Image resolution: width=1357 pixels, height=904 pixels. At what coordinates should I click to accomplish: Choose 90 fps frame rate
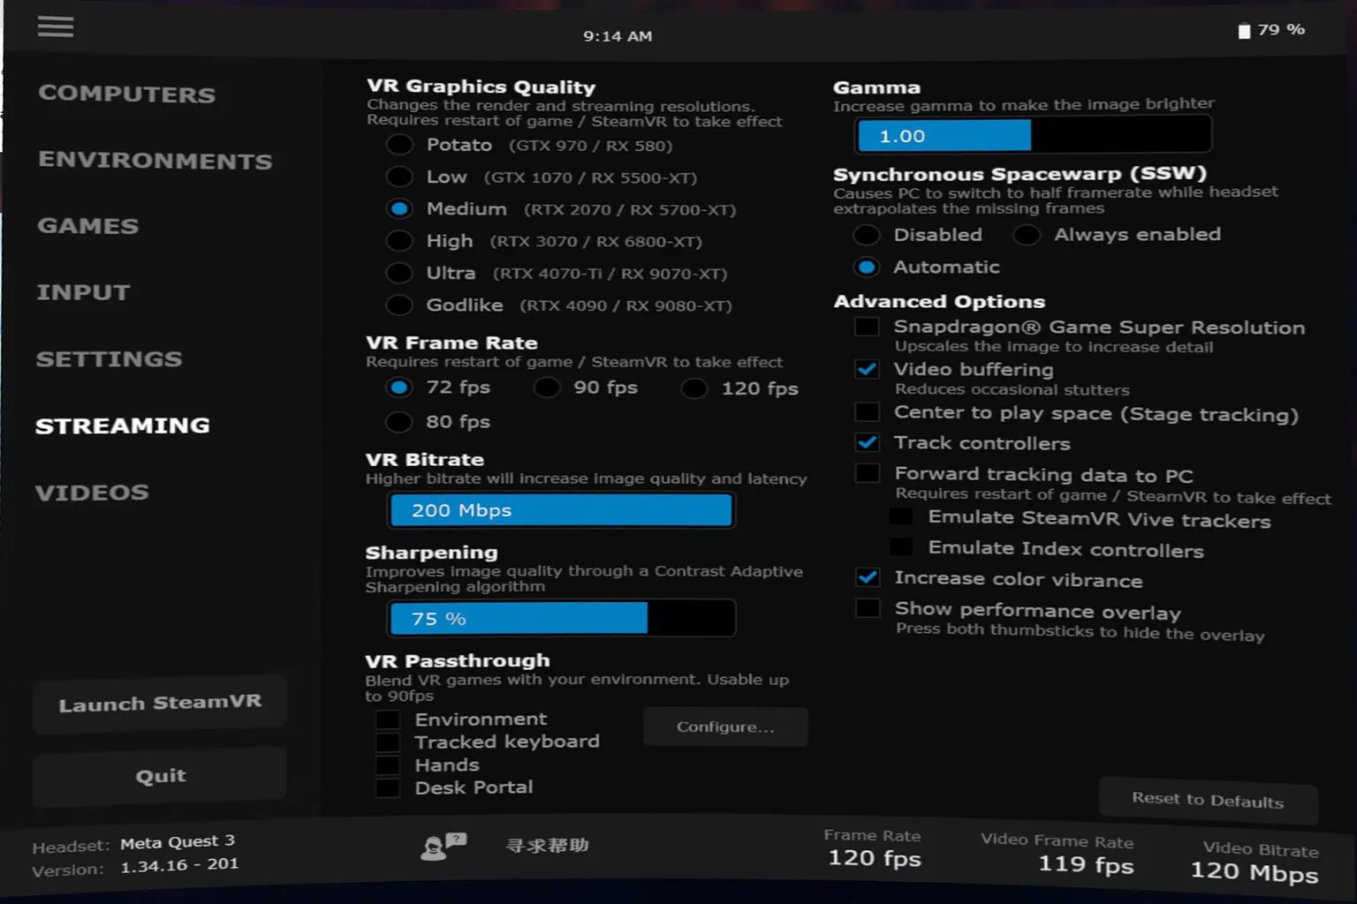point(547,388)
